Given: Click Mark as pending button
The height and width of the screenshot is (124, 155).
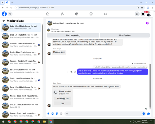Looking at the screenshot, I should (x=73, y=35).
